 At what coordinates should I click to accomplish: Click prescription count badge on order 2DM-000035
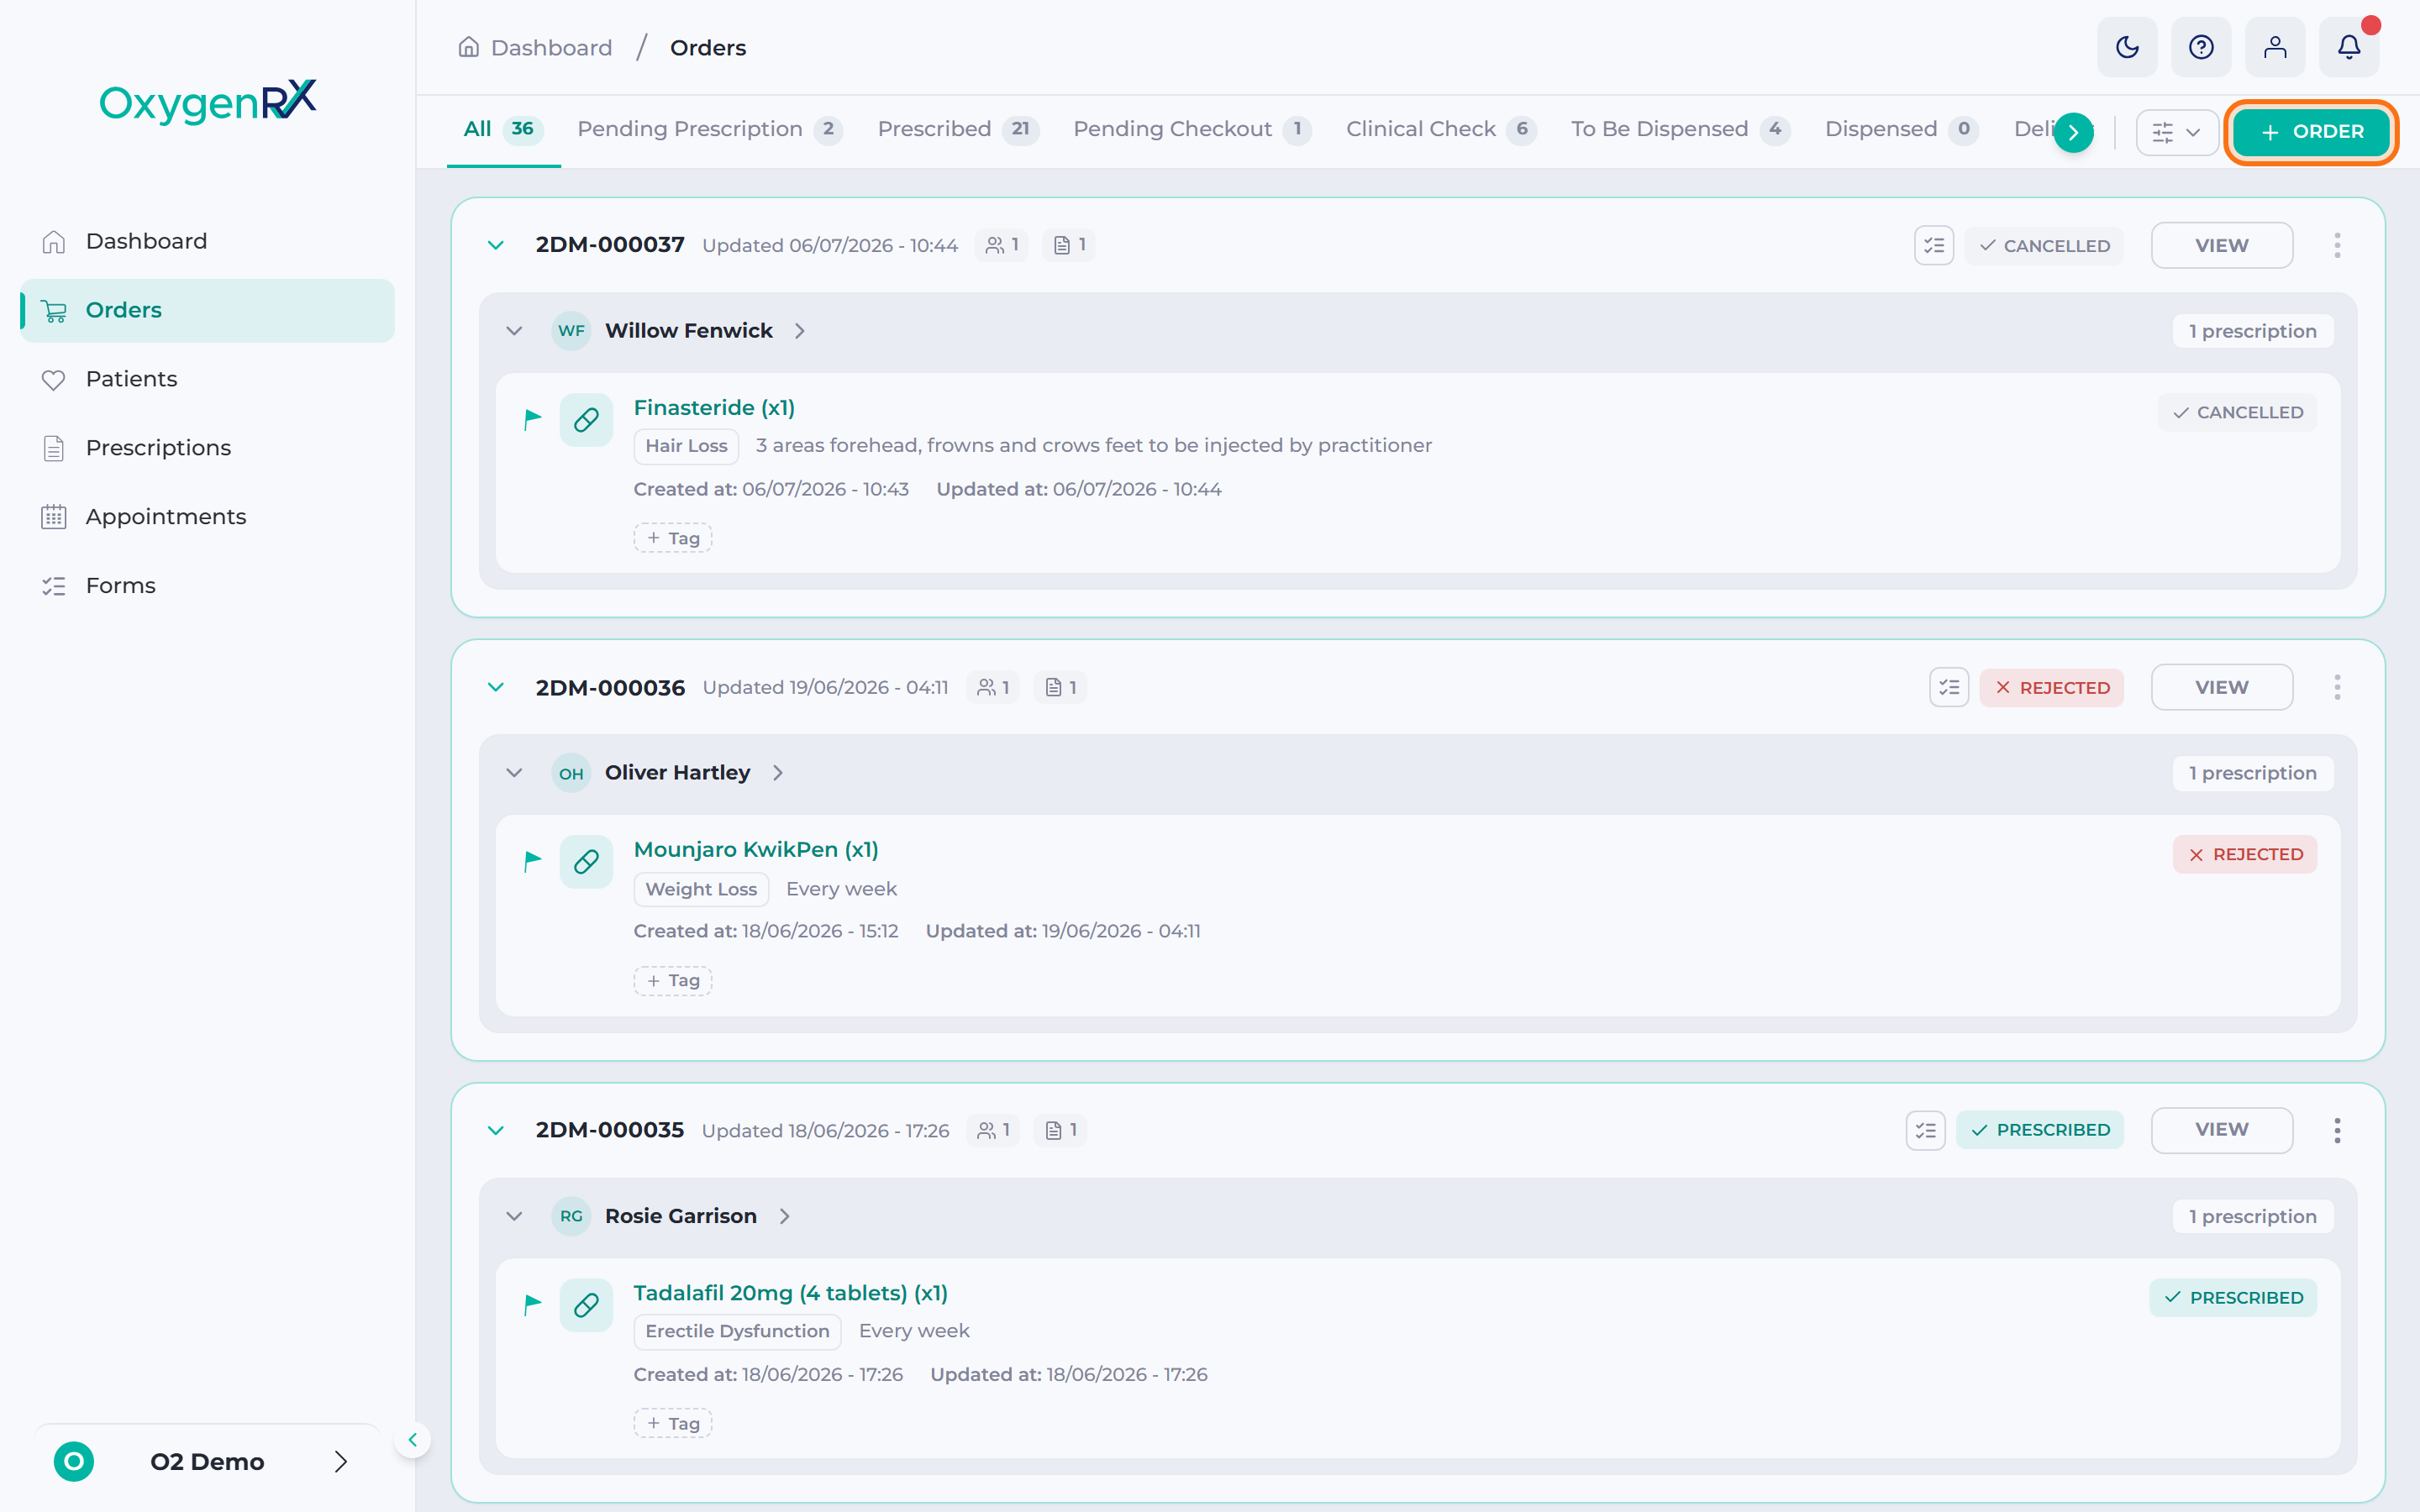[1060, 1130]
